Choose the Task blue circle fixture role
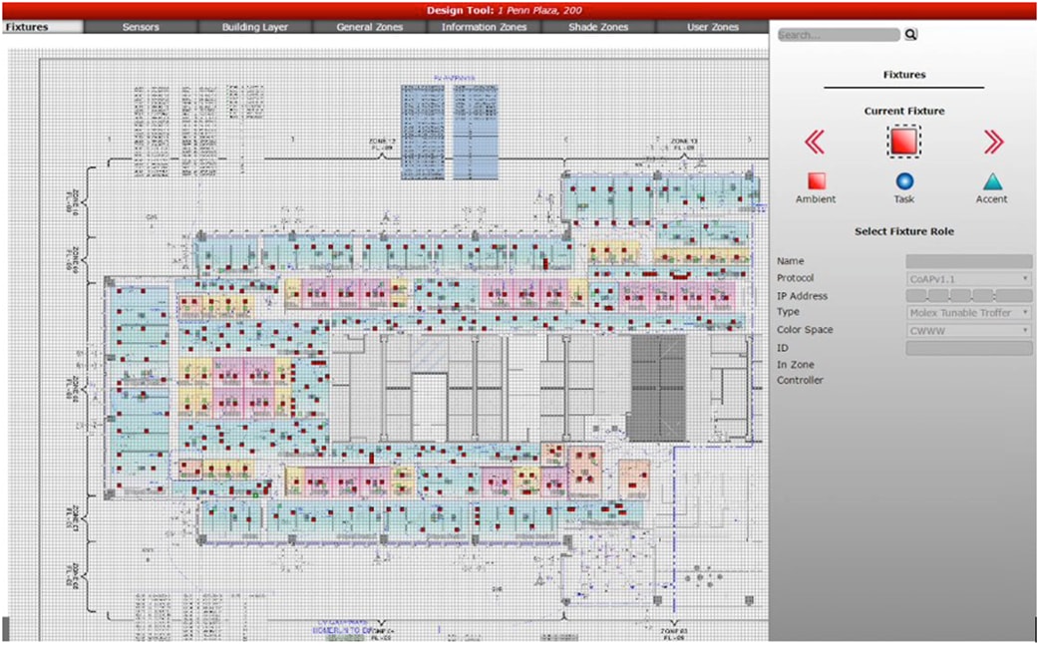This screenshot has height=646, width=1039. tap(904, 181)
